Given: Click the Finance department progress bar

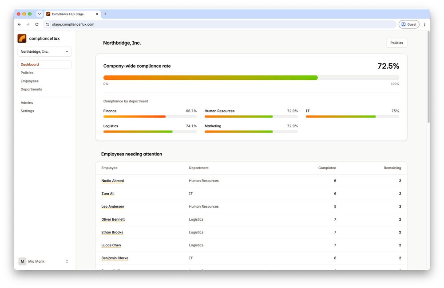Looking at the screenshot, I should (x=150, y=117).
